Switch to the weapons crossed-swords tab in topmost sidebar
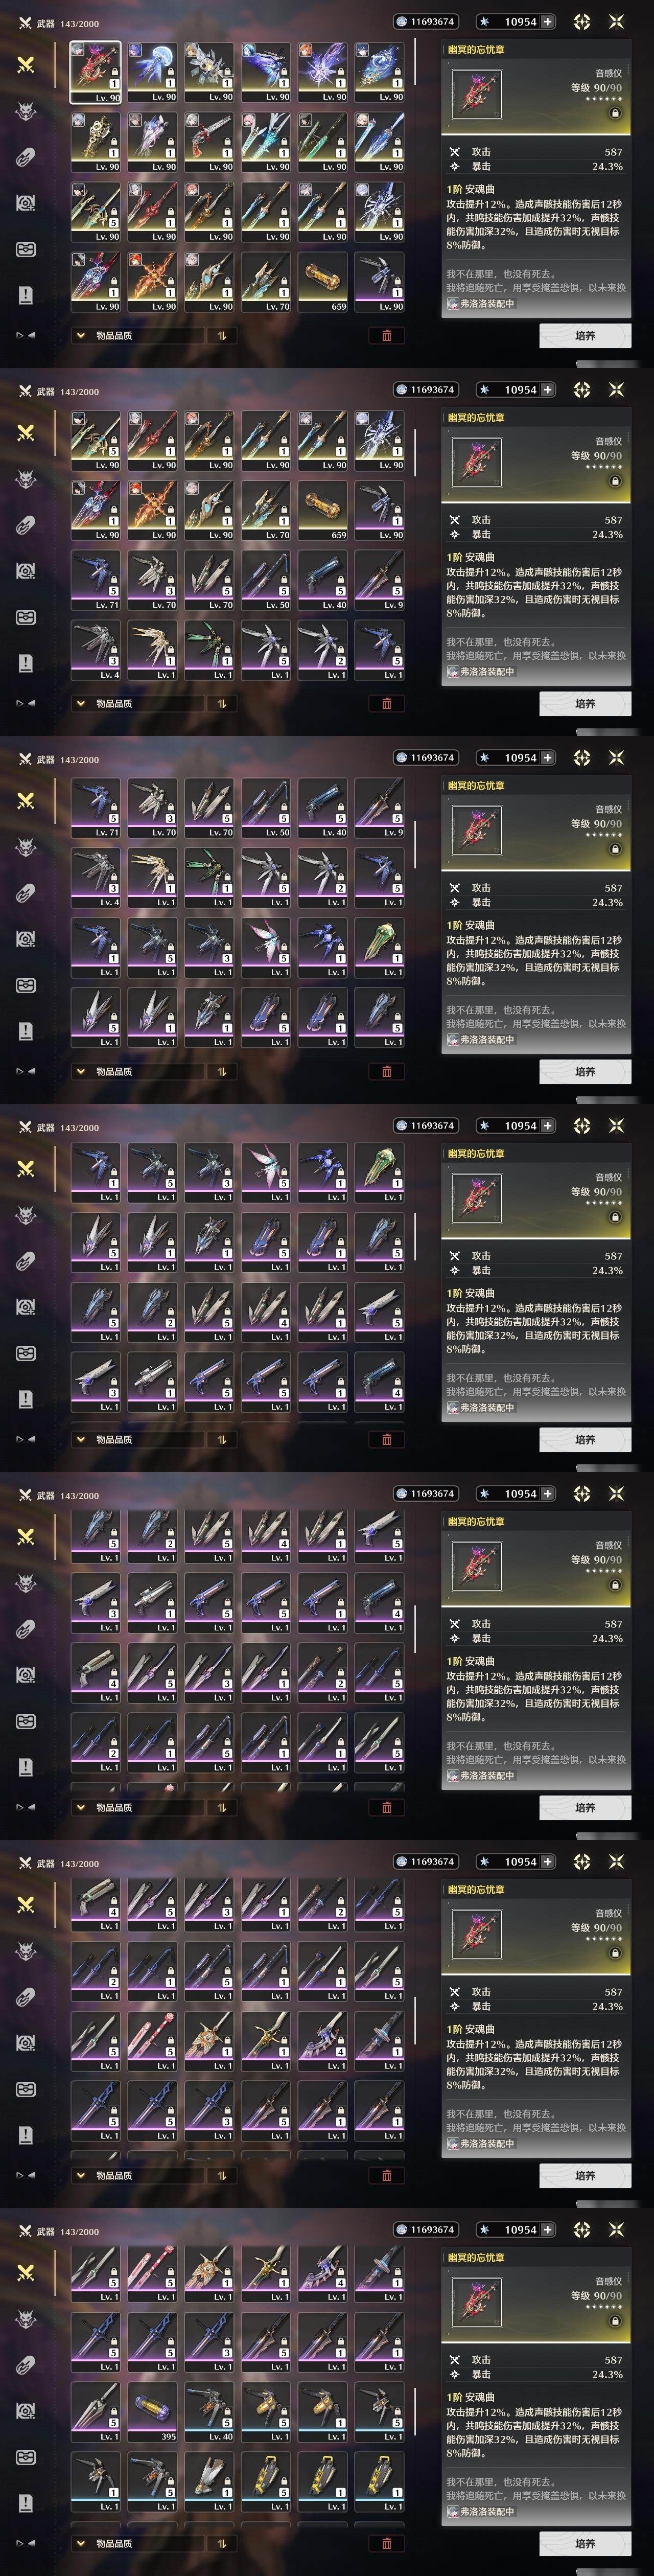 point(26,64)
